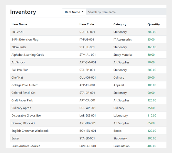This screenshot has width=172, height=153.
Task: Click the 80.00 quantity value
Action: 151,55
